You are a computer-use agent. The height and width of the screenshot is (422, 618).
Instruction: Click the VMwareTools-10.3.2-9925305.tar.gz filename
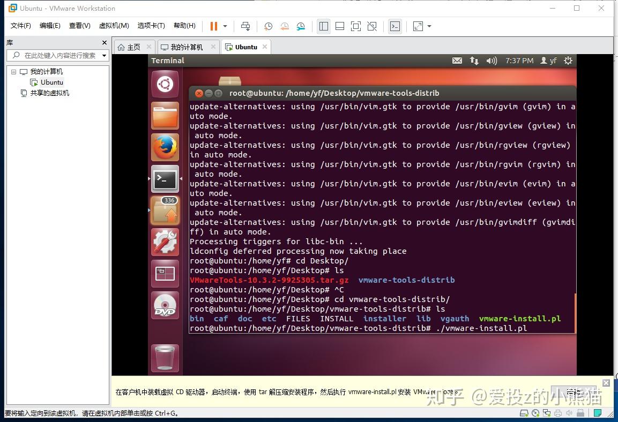(x=269, y=280)
